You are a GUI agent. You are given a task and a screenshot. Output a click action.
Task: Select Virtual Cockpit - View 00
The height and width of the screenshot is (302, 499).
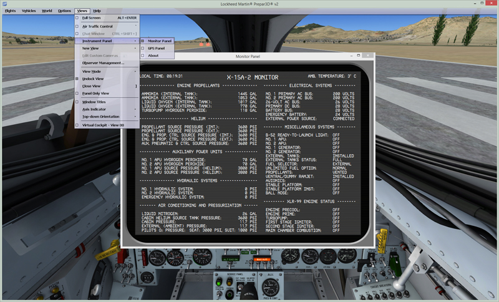tap(107, 125)
